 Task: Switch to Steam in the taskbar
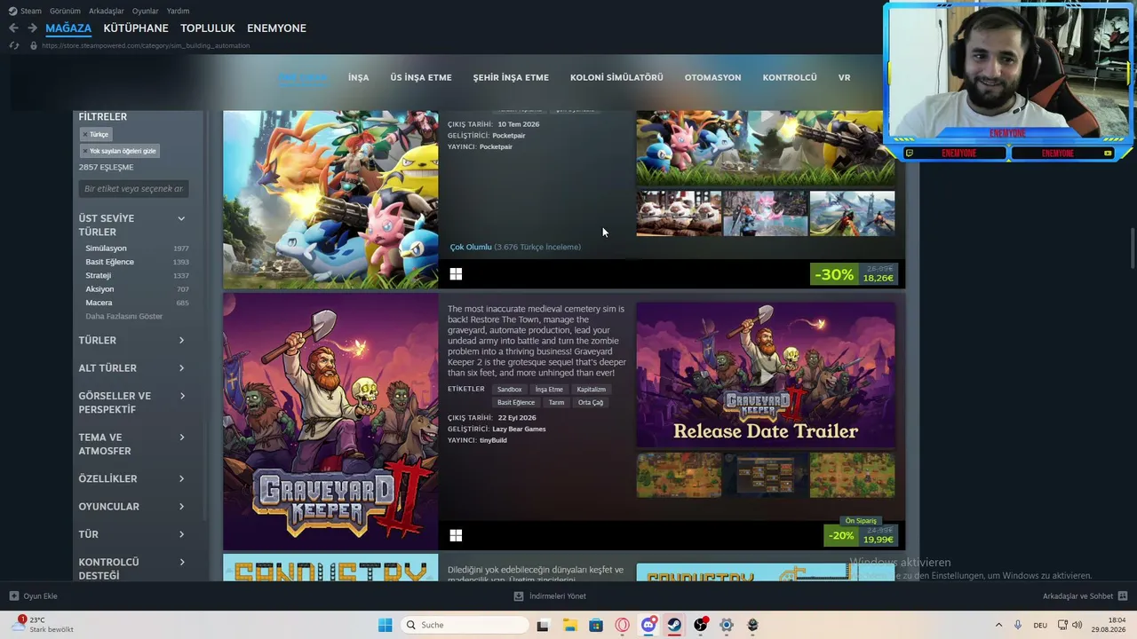coord(674,625)
